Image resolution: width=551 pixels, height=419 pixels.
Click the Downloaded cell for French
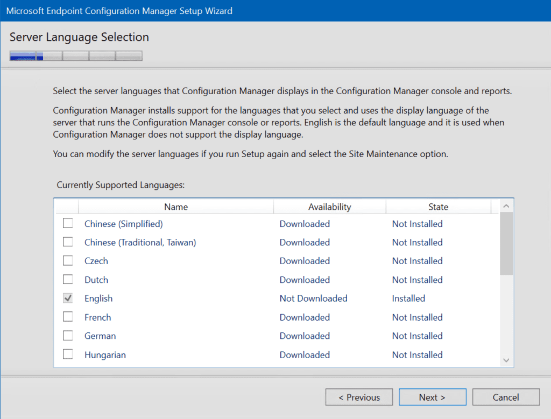click(305, 317)
